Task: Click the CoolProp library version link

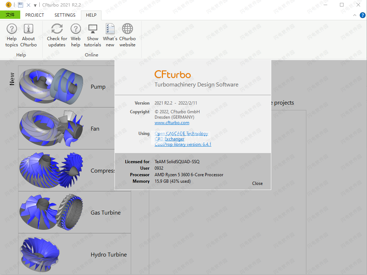Action: click(183, 144)
